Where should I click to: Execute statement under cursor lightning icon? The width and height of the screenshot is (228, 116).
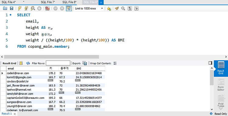pyautogui.click(x=26, y=8)
